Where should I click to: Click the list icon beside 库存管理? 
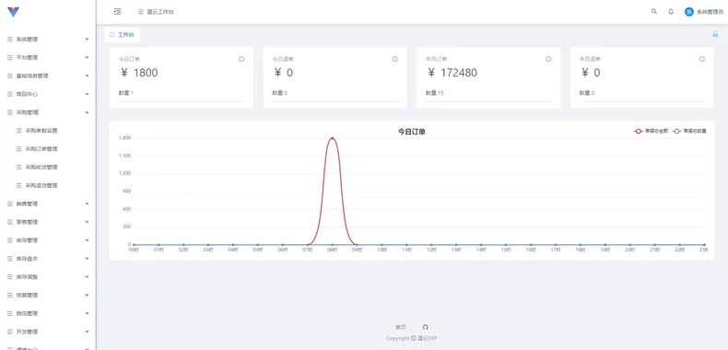(x=10, y=240)
